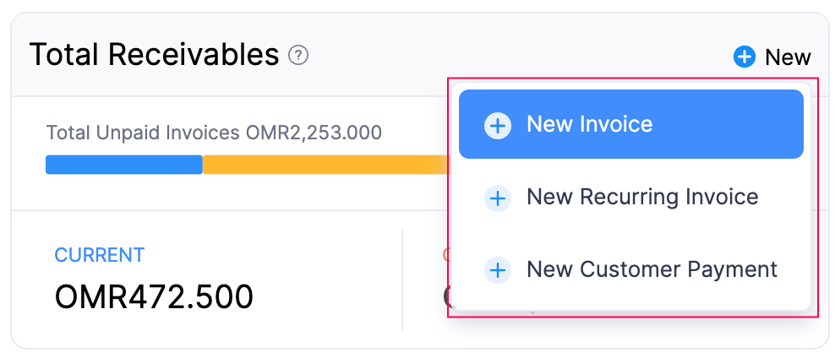Choose New Recurring Invoice from the menu
Screen dimensions: 835x358
point(641,198)
